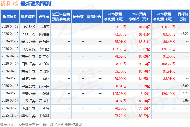Select the 2026-04-19 report date cell
The width and height of the screenshot is (190, 127).
[10, 27]
